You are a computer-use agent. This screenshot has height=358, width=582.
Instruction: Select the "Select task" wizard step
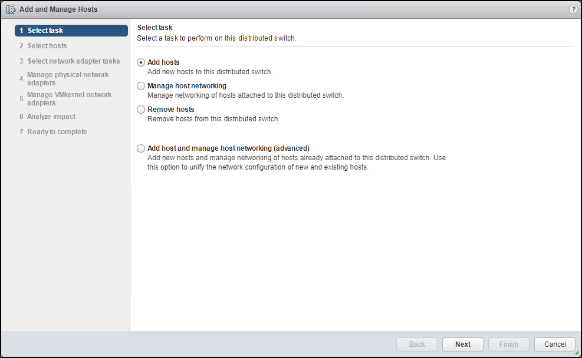44,30
